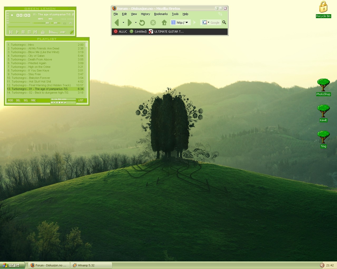337x269 pixels.
Task: Select track 'Turbonegro - Intro'
Action: 45,45
